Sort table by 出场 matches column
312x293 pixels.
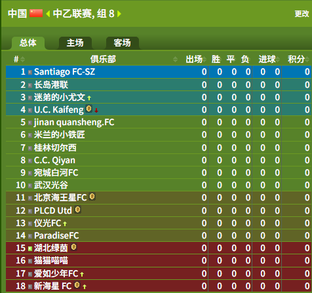(x=196, y=59)
